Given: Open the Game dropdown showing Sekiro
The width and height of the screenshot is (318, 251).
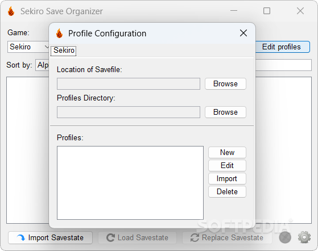Looking at the screenshot, I should pos(28,47).
